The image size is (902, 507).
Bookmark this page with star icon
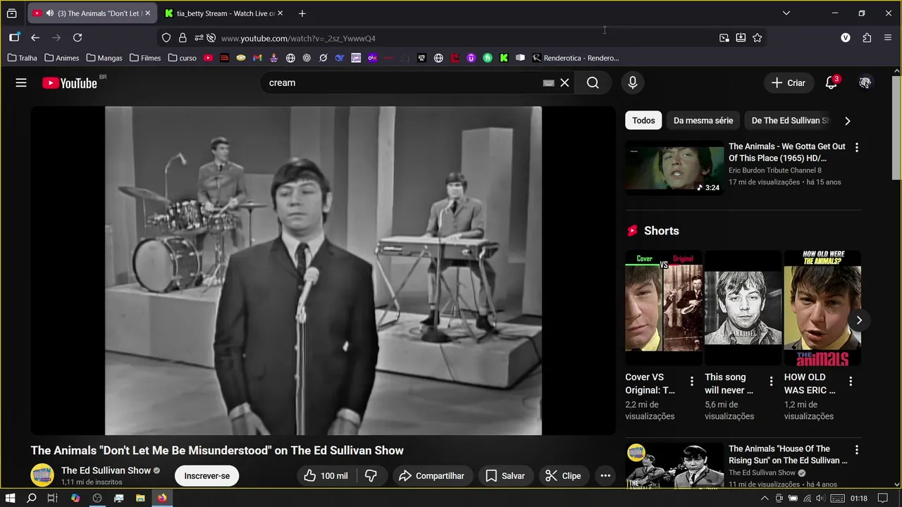757,38
